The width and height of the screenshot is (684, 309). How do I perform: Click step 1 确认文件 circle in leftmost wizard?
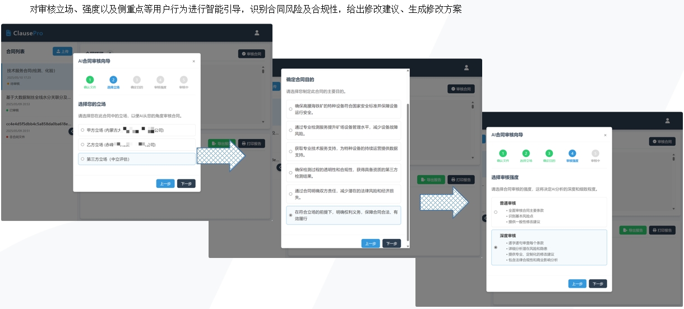90,80
